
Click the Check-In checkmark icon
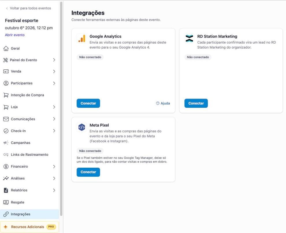click(x=6, y=131)
